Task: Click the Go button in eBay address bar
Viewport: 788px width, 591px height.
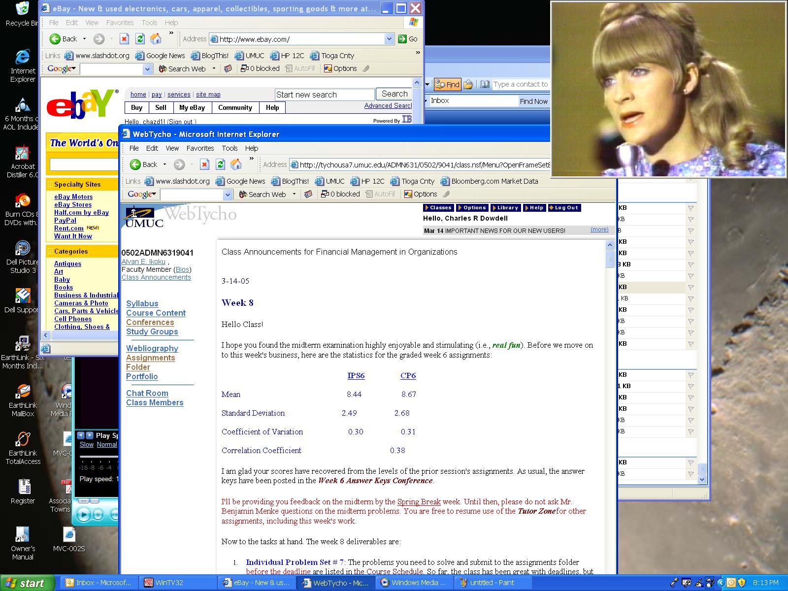Action: click(x=408, y=39)
